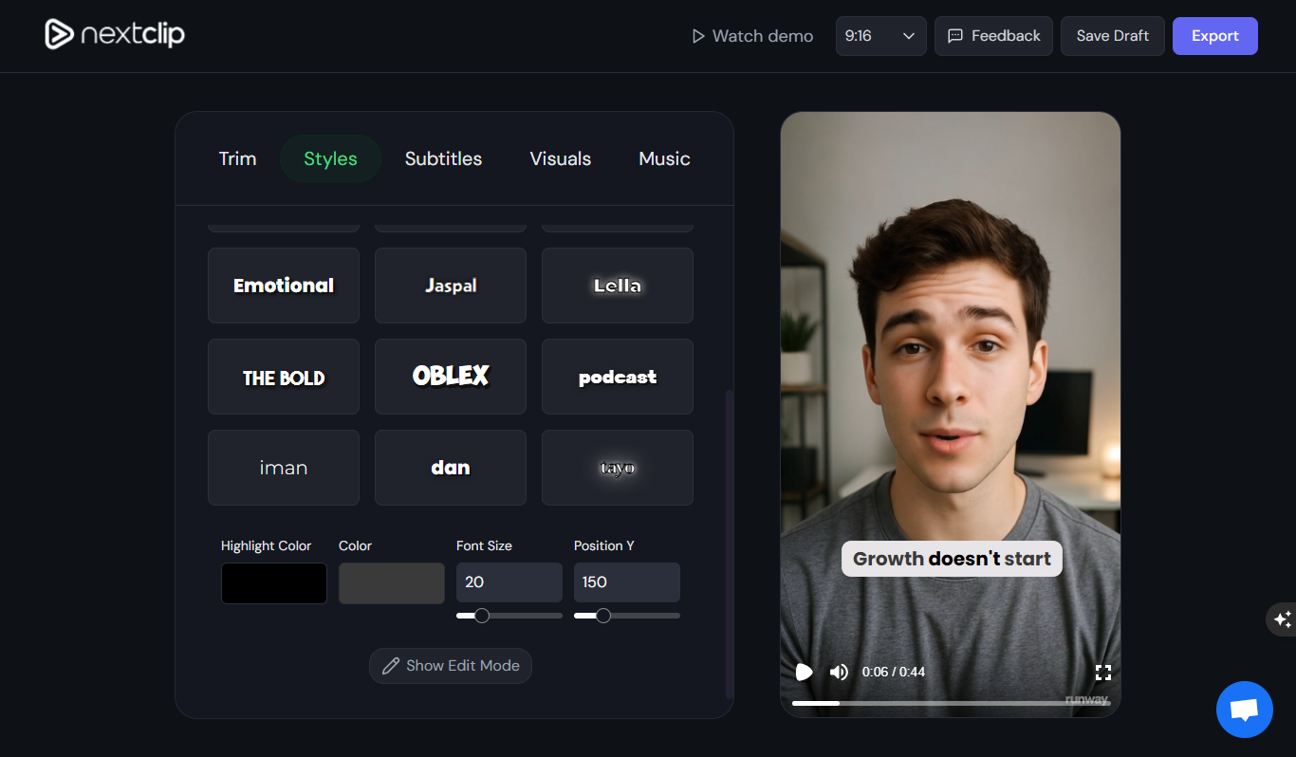Click the nextclip logo
Image resolution: width=1296 pixels, height=757 pixels.
(114, 34)
